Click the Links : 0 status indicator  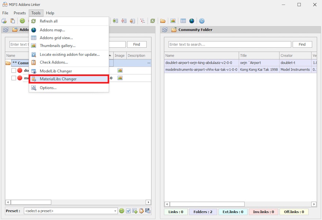[x=176, y=212]
